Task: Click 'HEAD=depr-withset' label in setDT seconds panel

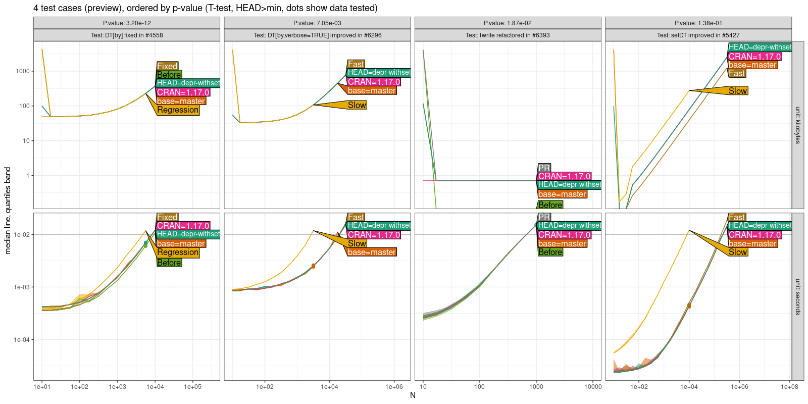Action: [x=760, y=226]
